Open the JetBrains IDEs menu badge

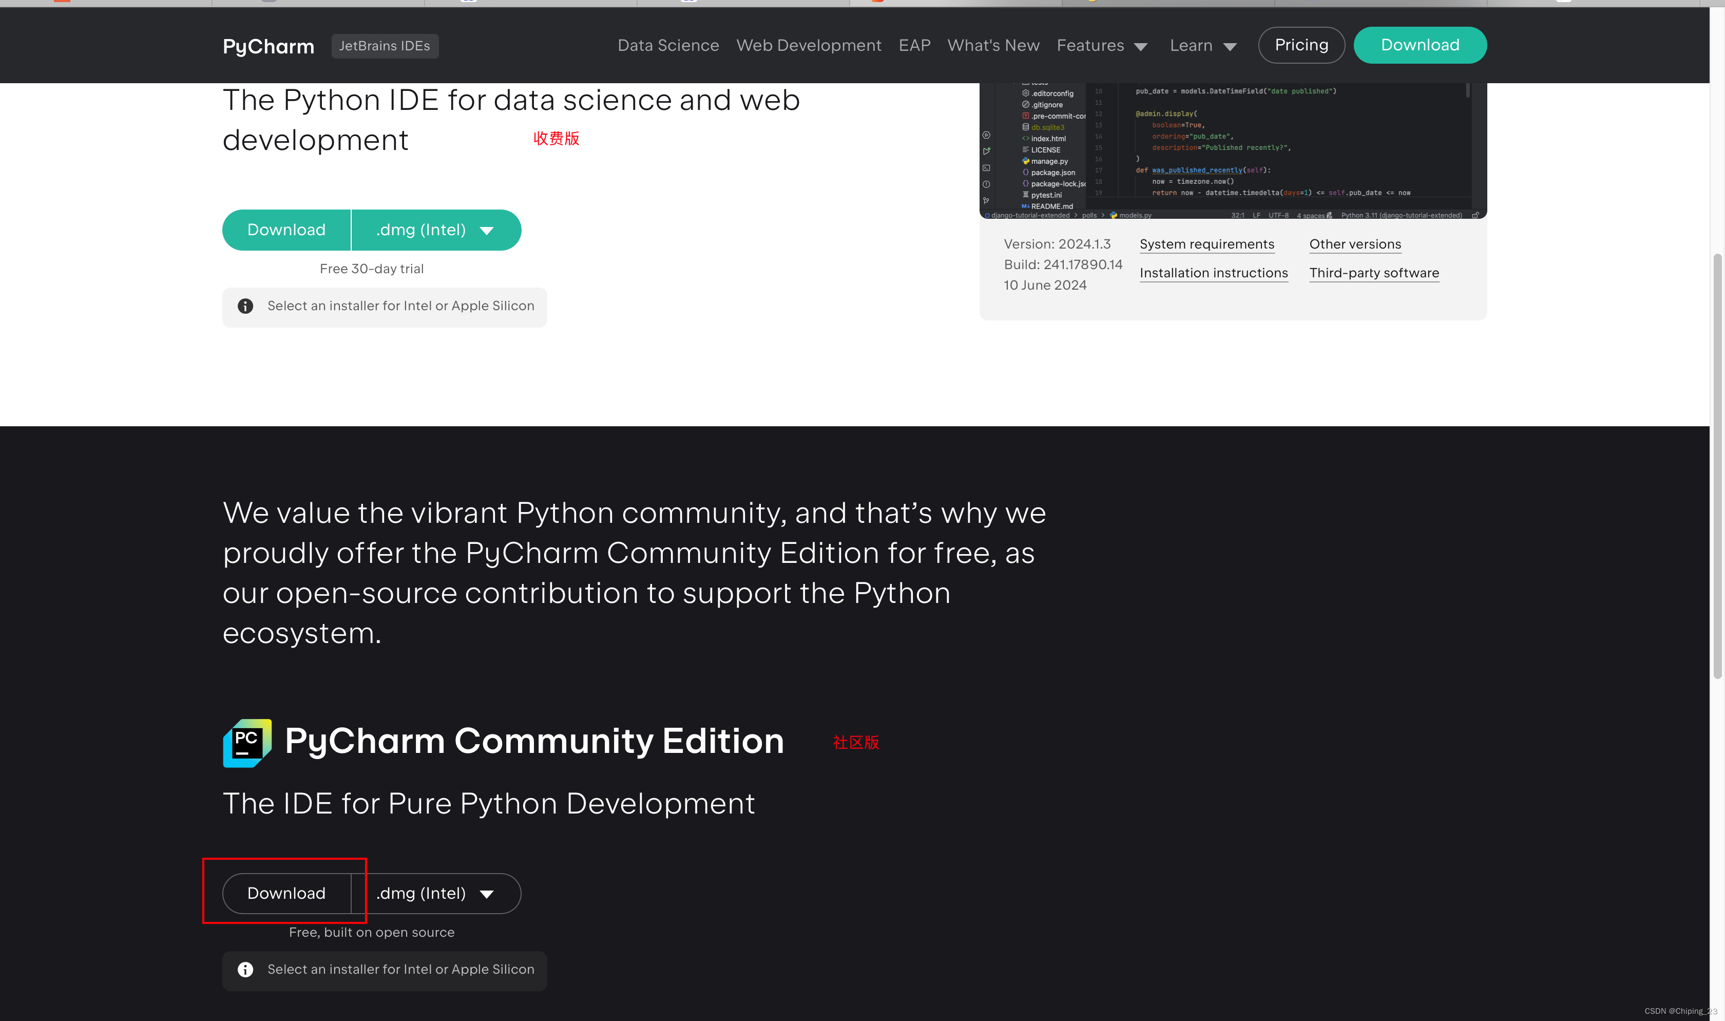(x=385, y=46)
